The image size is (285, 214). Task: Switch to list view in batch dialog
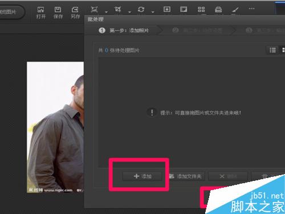click(x=272, y=50)
